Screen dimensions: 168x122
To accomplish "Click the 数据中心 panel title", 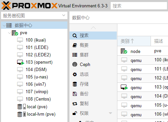I will point(81,18).
